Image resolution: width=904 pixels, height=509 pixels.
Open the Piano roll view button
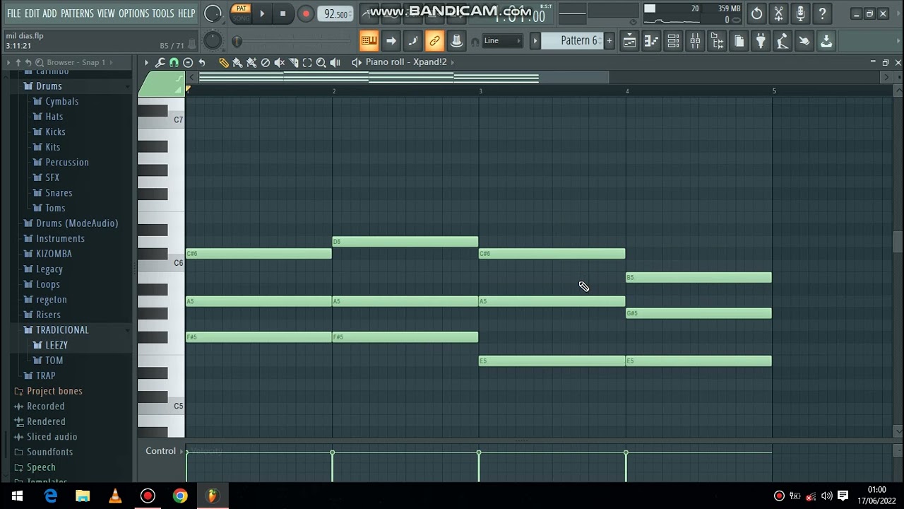pyautogui.click(x=651, y=41)
